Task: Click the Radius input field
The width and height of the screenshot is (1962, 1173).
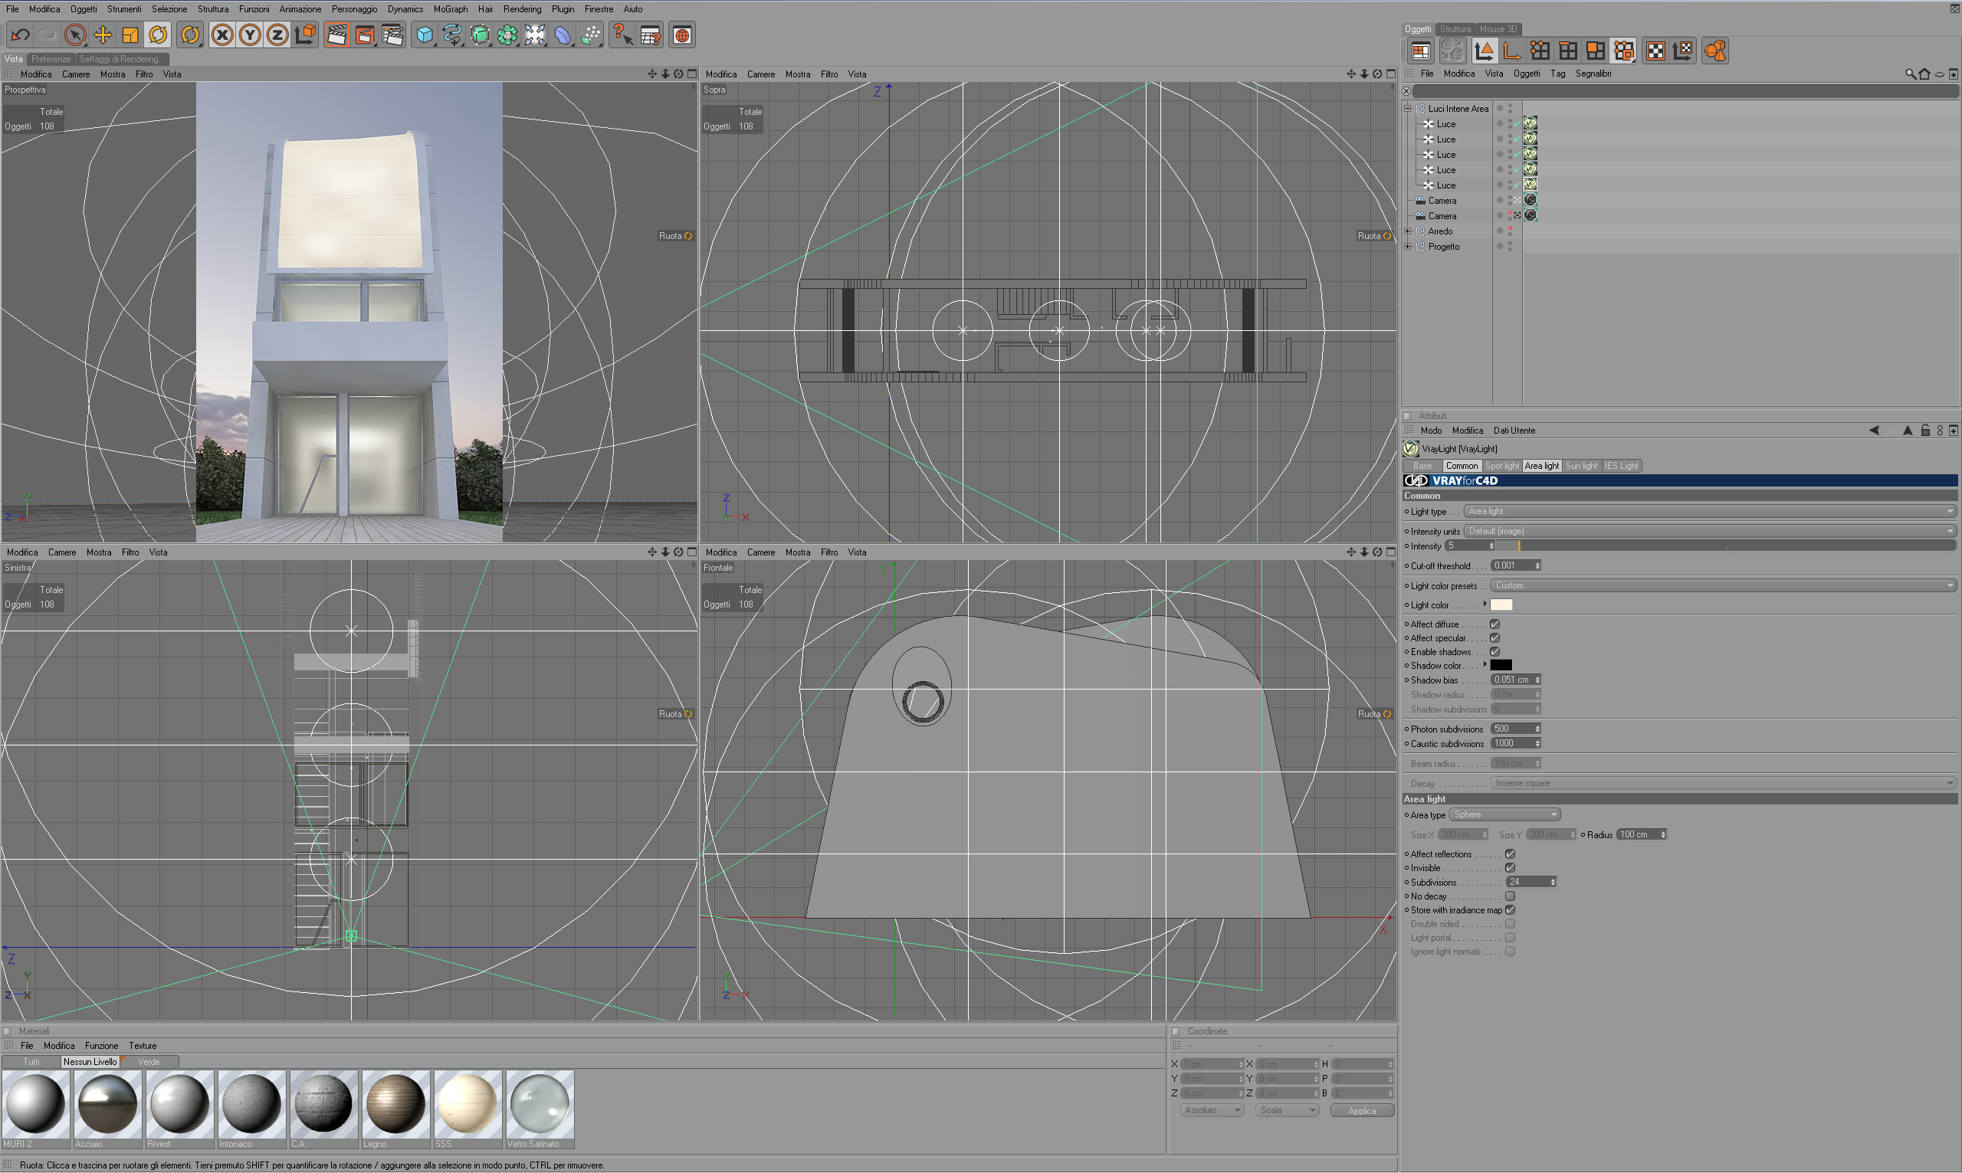Action: coord(1642,834)
